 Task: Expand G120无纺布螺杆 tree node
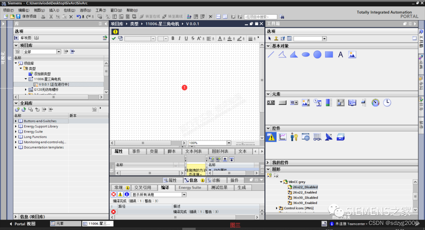click(x=26, y=90)
